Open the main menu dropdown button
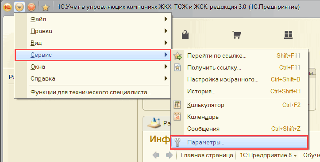Viewport: 320px width, 162px height. pyautogui.click(x=19, y=7)
